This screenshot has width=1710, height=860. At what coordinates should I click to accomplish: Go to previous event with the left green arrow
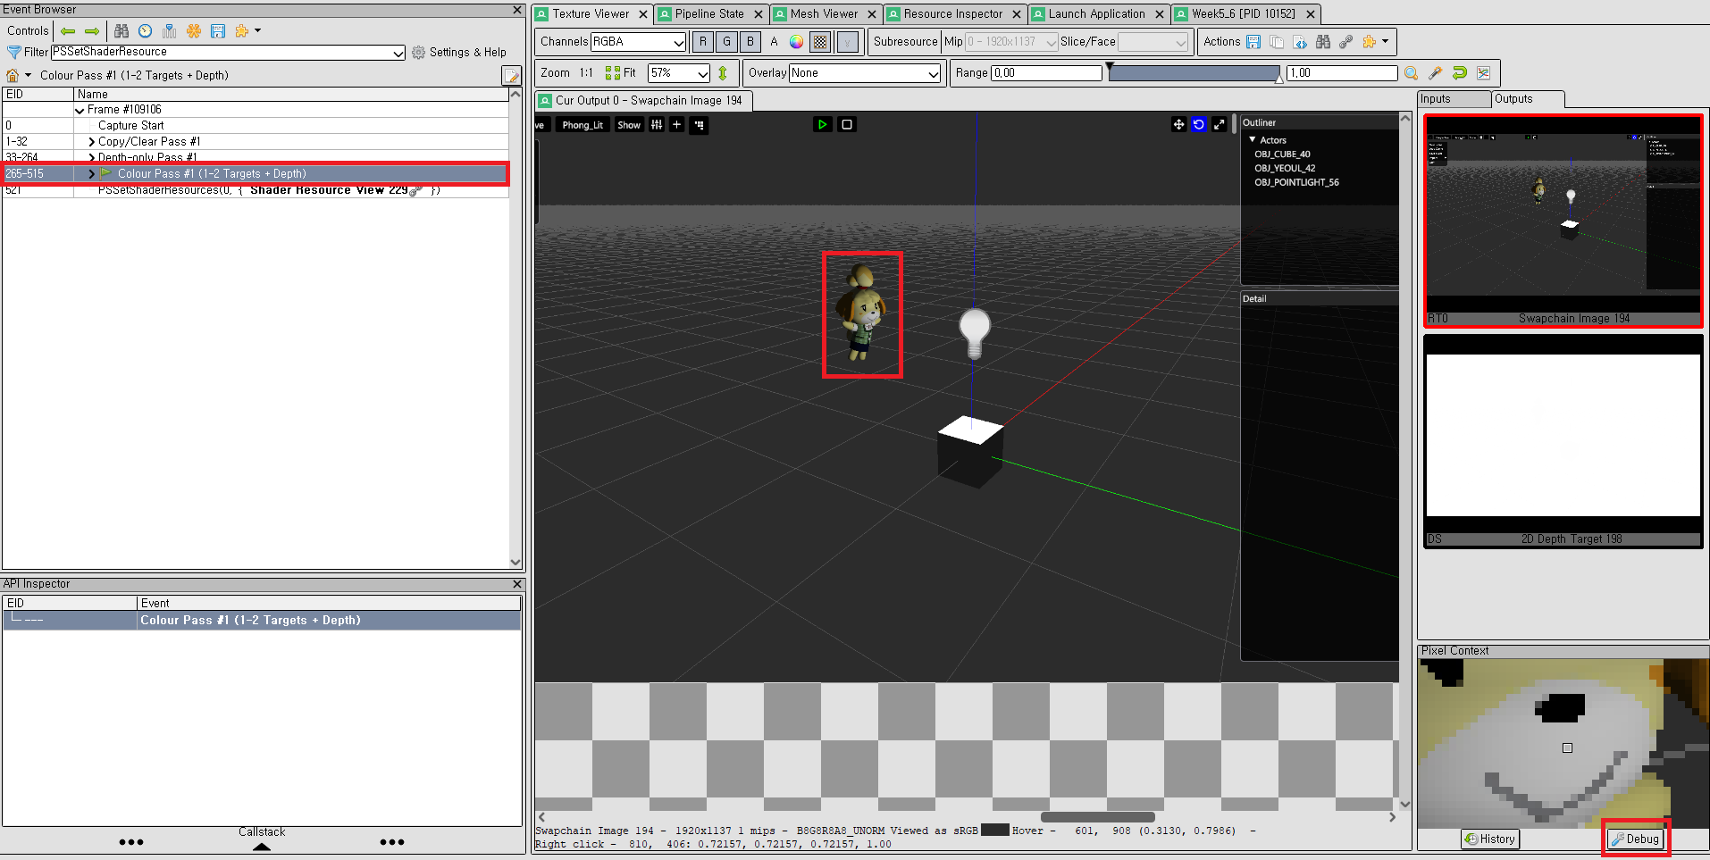click(x=68, y=31)
